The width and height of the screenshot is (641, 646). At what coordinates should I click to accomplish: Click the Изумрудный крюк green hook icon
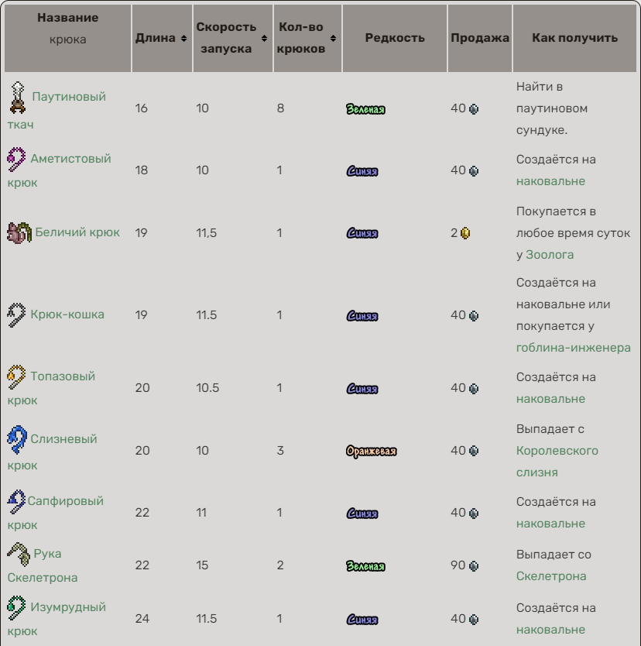pyautogui.click(x=16, y=608)
